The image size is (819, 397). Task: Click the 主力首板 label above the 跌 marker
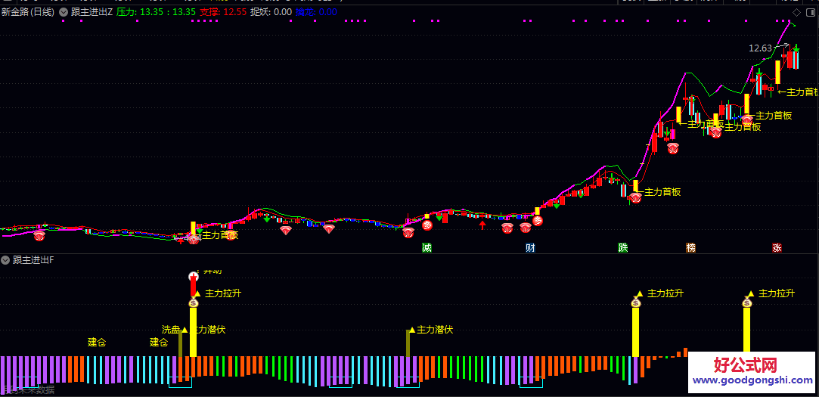(662, 192)
